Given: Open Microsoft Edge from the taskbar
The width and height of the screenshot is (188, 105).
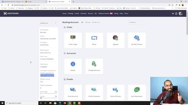Looking at the screenshot, I should point(60,103).
